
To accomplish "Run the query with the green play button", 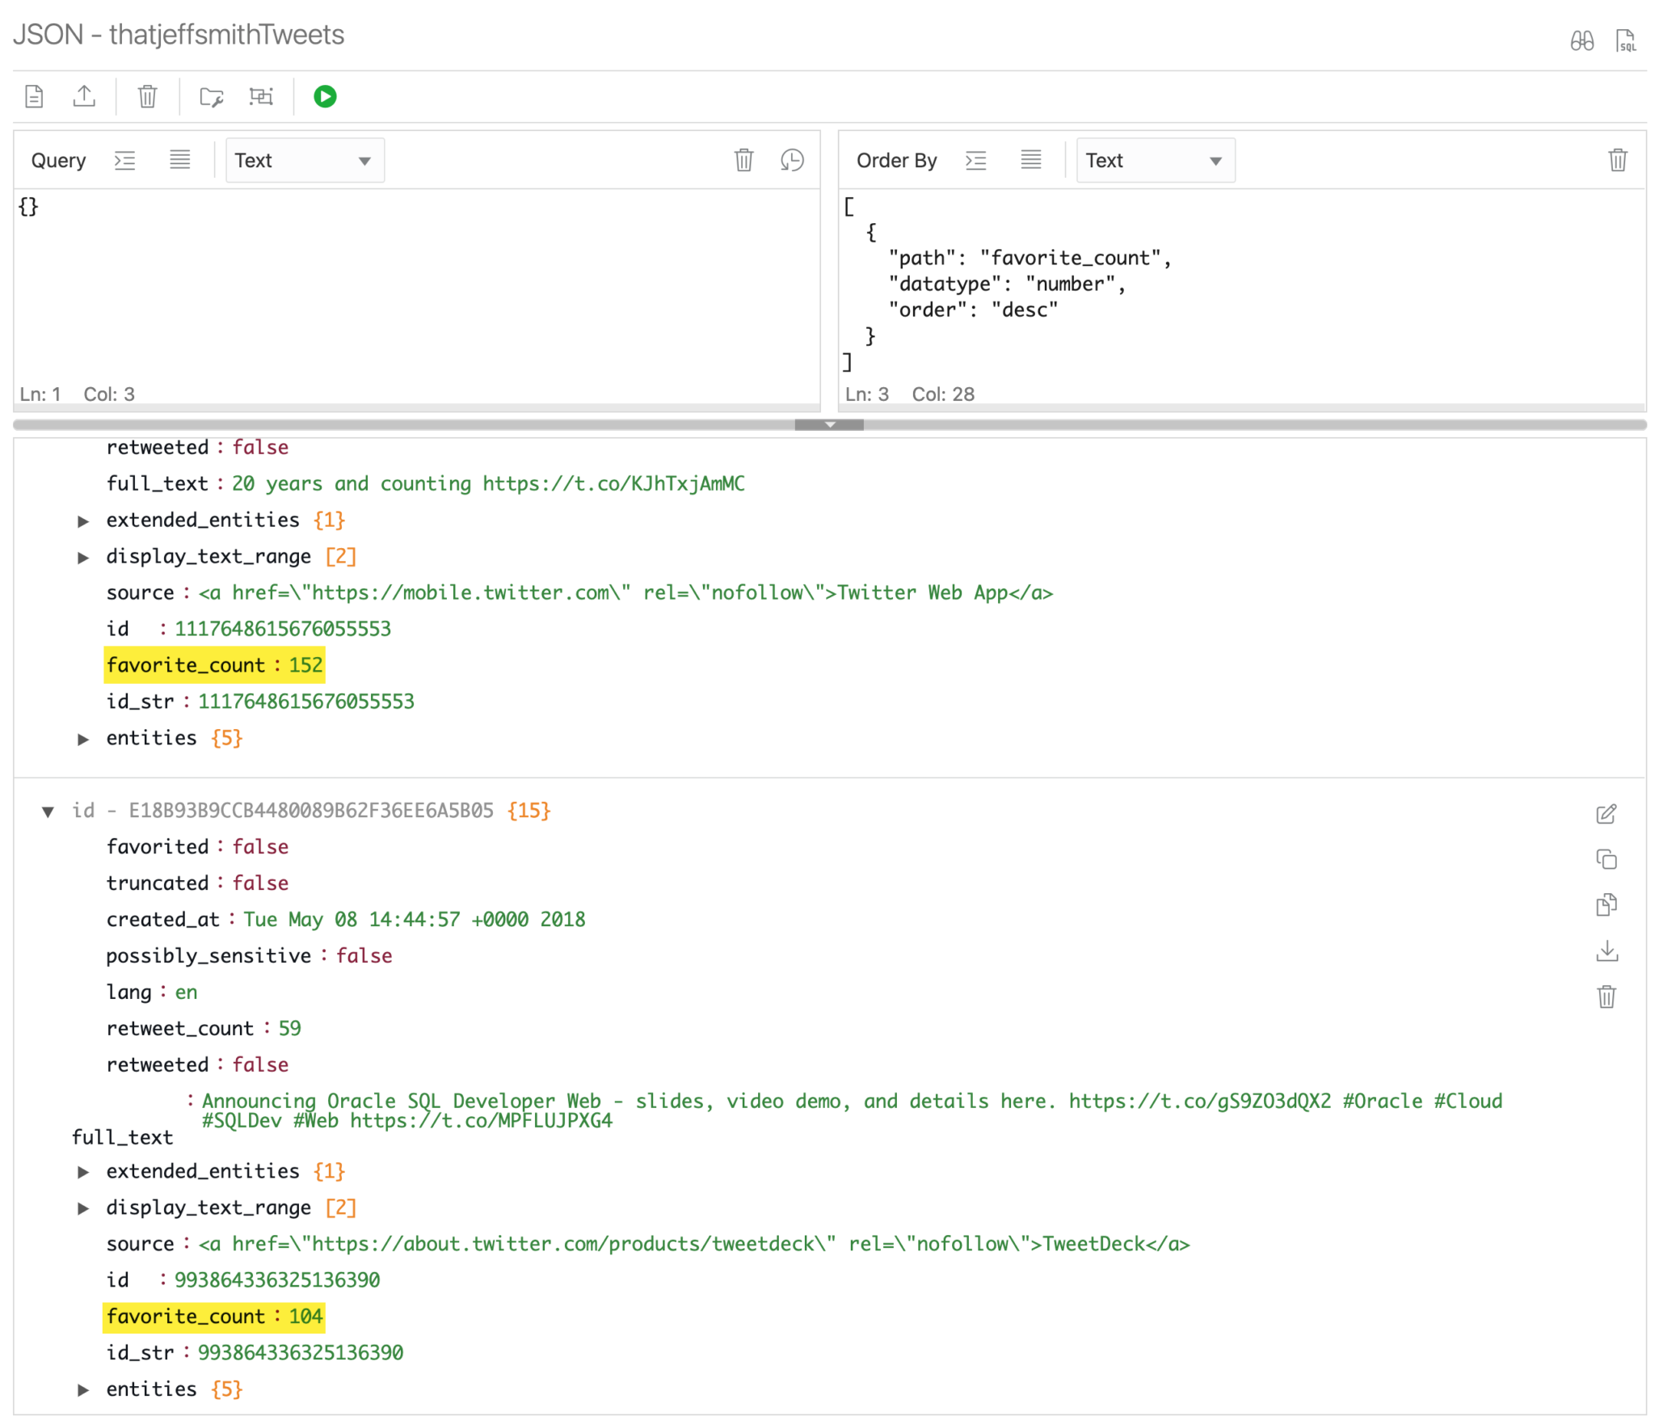I will 325,96.
